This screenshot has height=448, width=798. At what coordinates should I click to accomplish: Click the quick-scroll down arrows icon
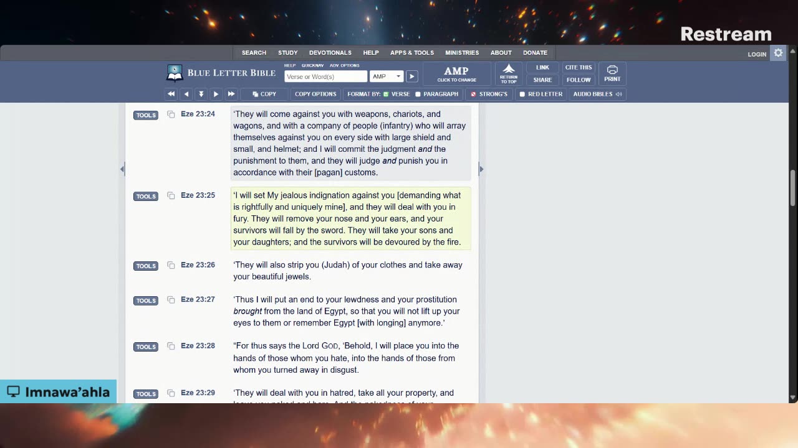point(201,94)
